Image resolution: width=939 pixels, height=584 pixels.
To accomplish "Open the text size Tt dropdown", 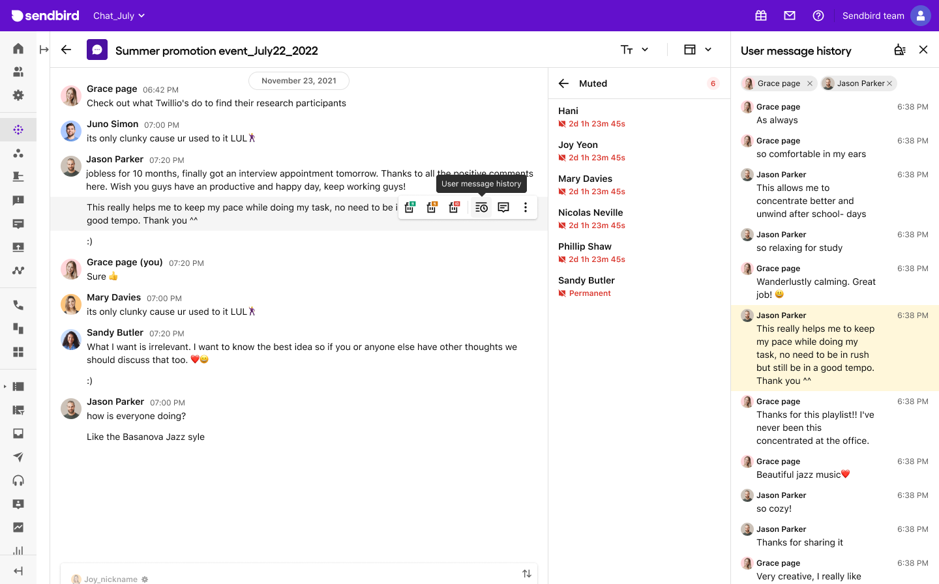I will [633, 49].
